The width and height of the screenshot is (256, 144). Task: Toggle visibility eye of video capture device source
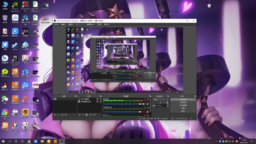pyautogui.click(x=98, y=101)
